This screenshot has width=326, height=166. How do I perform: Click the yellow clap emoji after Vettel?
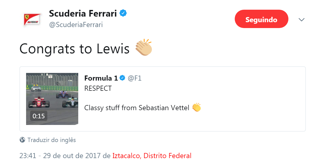196,108
